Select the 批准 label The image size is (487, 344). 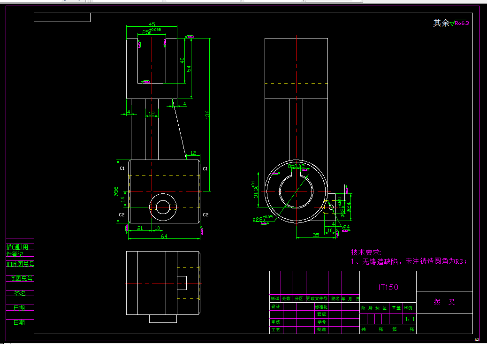tap(321, 329)
